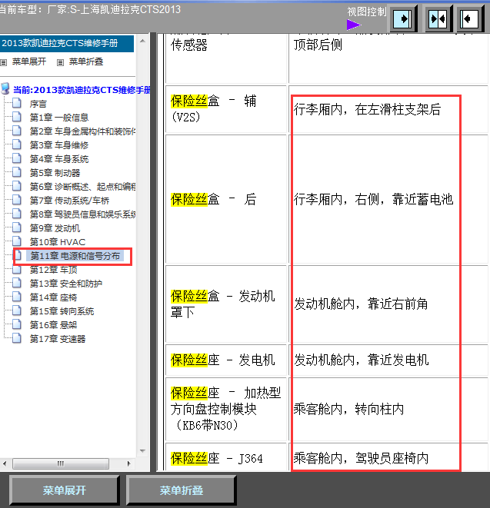Click the left-arrow view control icon
Screen dimensions: 490x508
[x=469, y=18]
